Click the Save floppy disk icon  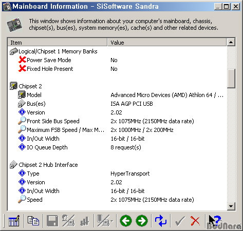pos(52,221)
